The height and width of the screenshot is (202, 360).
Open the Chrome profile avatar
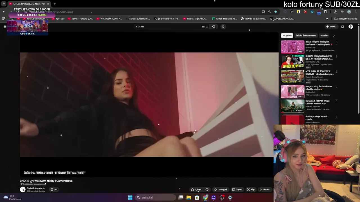click(x=349, y=12)
